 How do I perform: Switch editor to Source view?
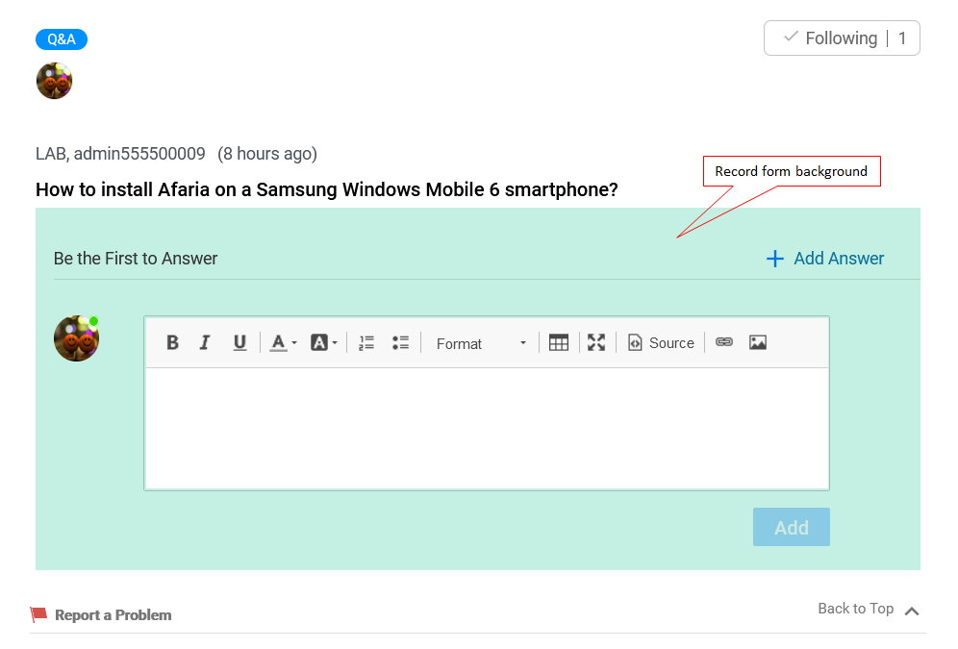coord(661,343)
